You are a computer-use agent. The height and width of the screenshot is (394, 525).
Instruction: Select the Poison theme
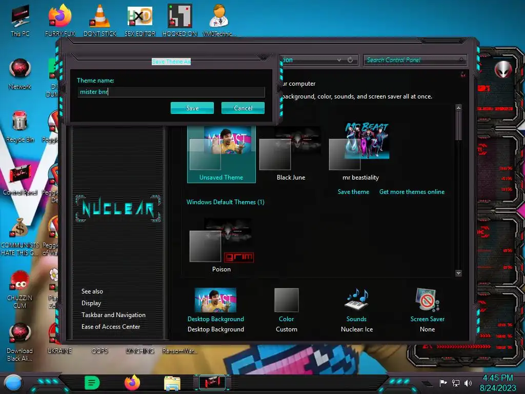coord(221,246)
